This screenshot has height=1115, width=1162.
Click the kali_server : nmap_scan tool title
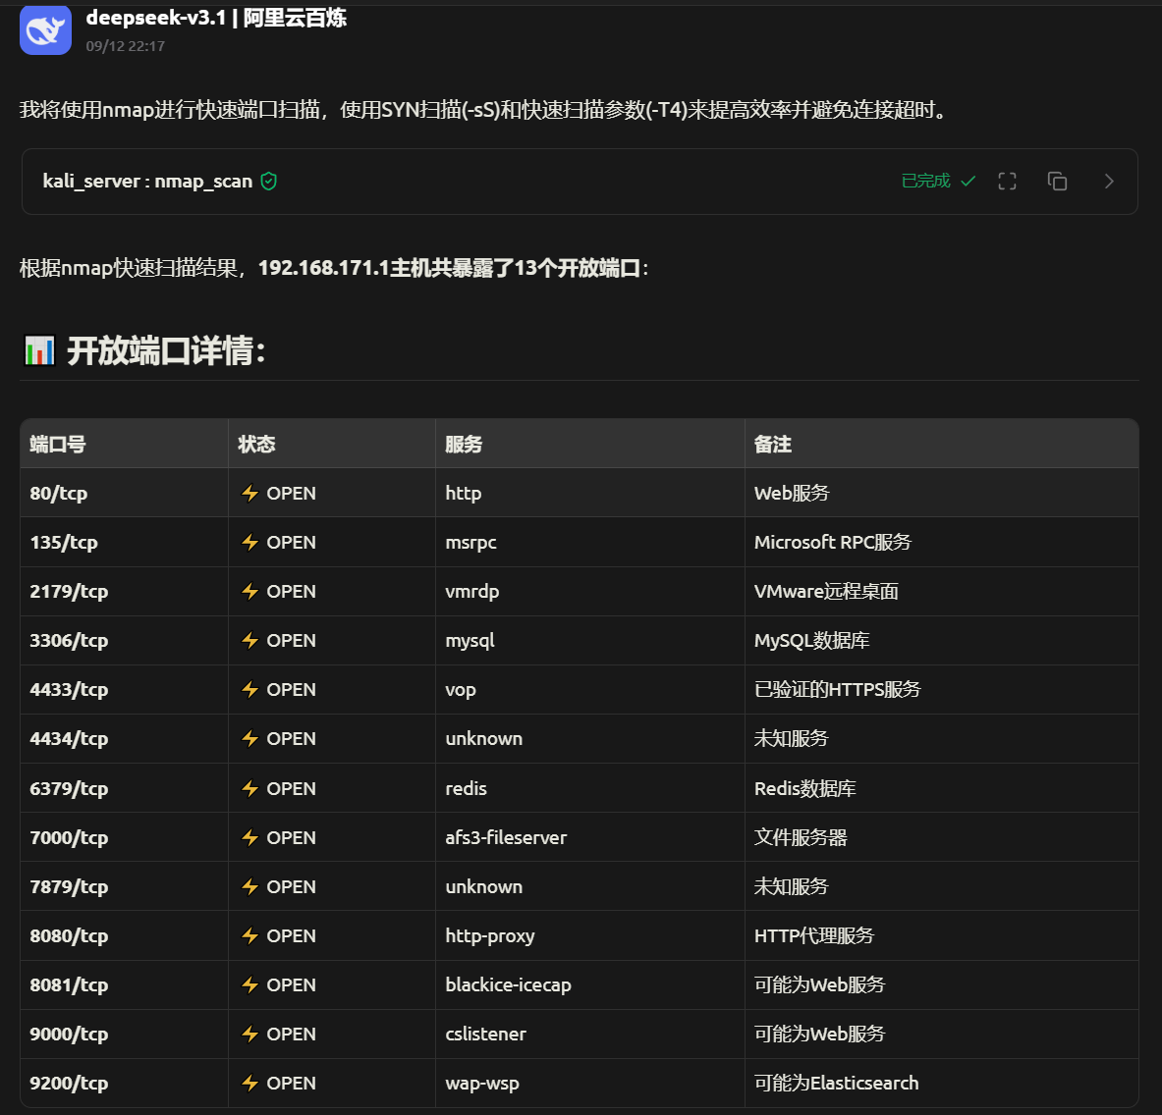click(147, 182)
